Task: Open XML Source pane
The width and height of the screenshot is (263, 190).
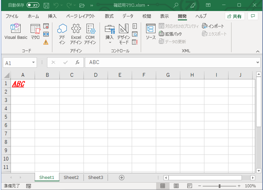Action: pos(151,32)
